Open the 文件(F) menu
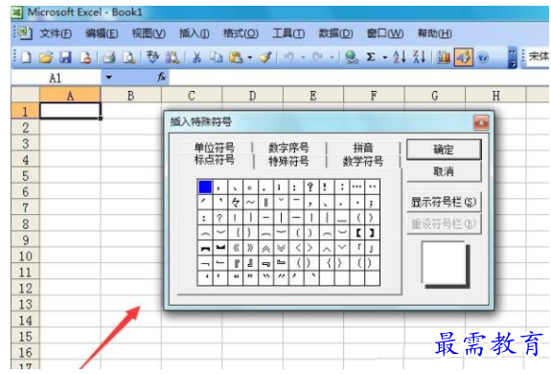The image size is (551, 374). point(56,33)
